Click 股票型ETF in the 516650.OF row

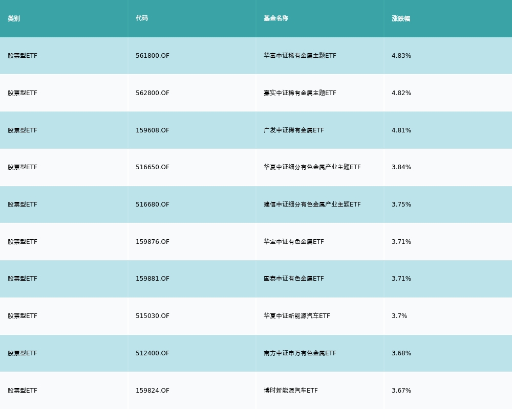(23, 167)
